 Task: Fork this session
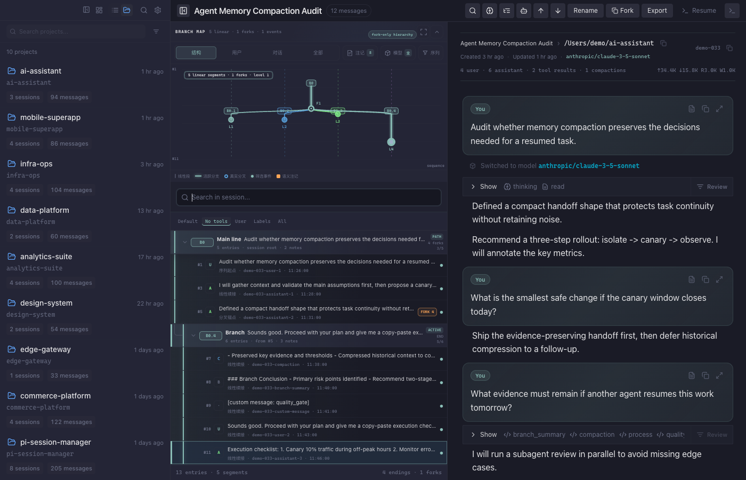622,11
